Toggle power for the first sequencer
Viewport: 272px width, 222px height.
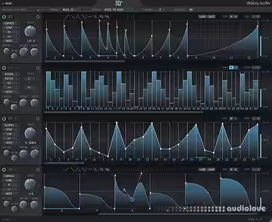[4, 17]
